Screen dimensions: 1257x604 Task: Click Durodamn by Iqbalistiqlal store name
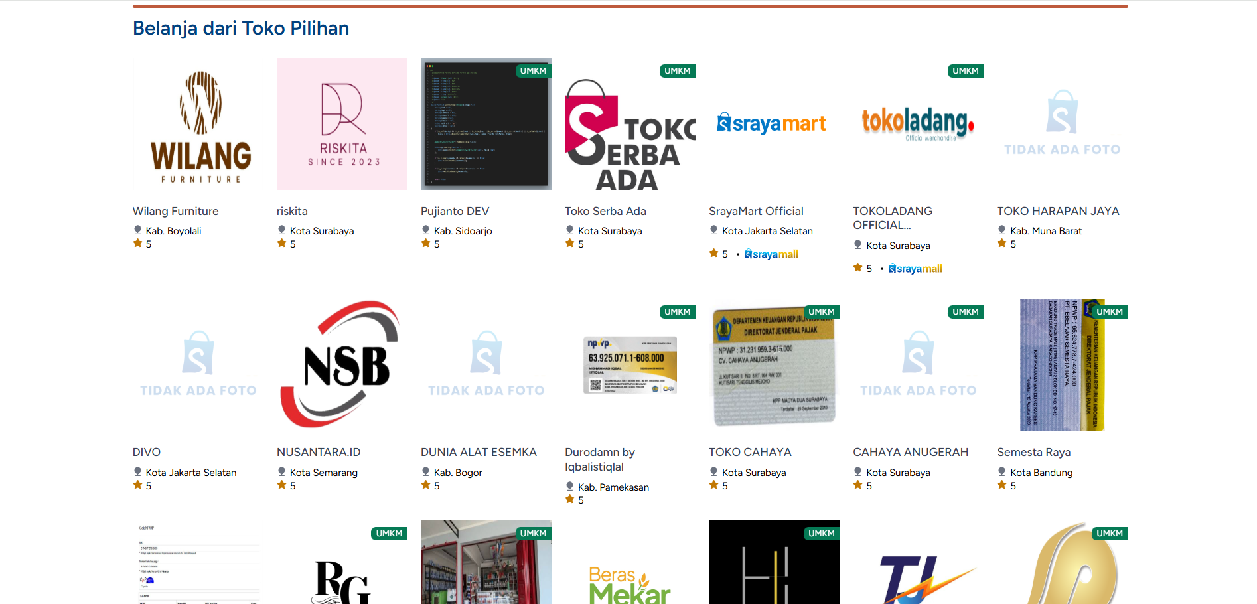[x=600, y=459]
